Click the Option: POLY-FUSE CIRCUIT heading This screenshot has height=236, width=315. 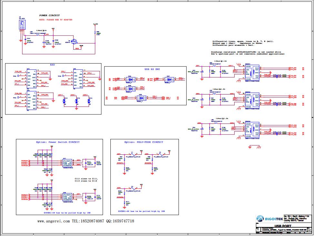144,142
